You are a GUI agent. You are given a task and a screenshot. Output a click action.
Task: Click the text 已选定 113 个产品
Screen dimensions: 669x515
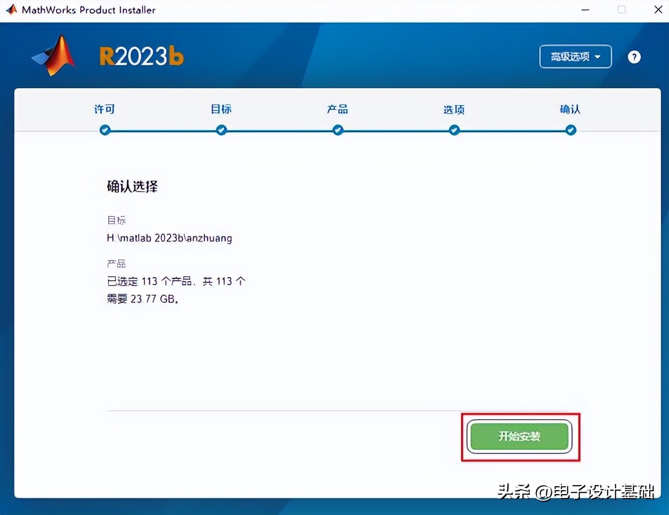point(149,281)
